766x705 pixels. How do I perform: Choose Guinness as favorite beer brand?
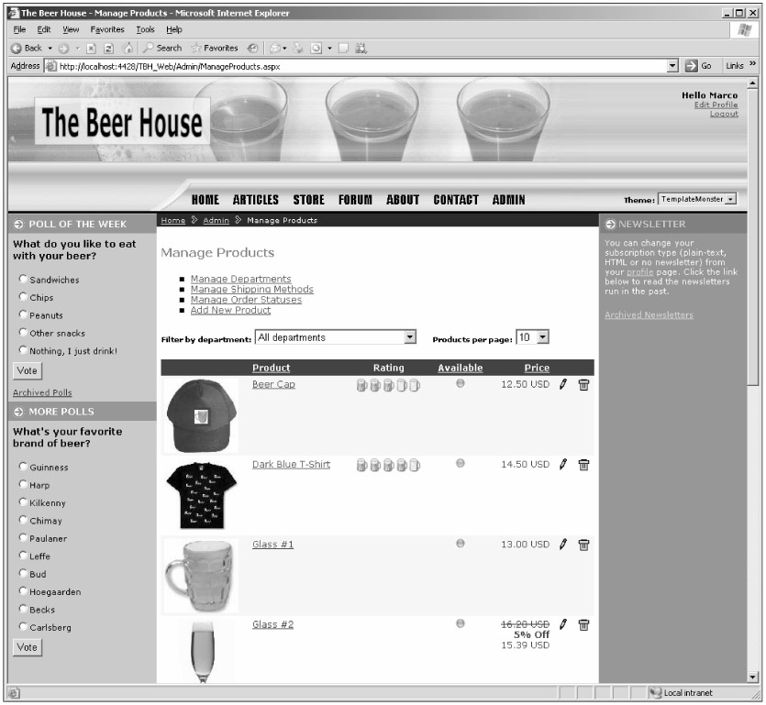pyautogui.click(x=23, y=468)
